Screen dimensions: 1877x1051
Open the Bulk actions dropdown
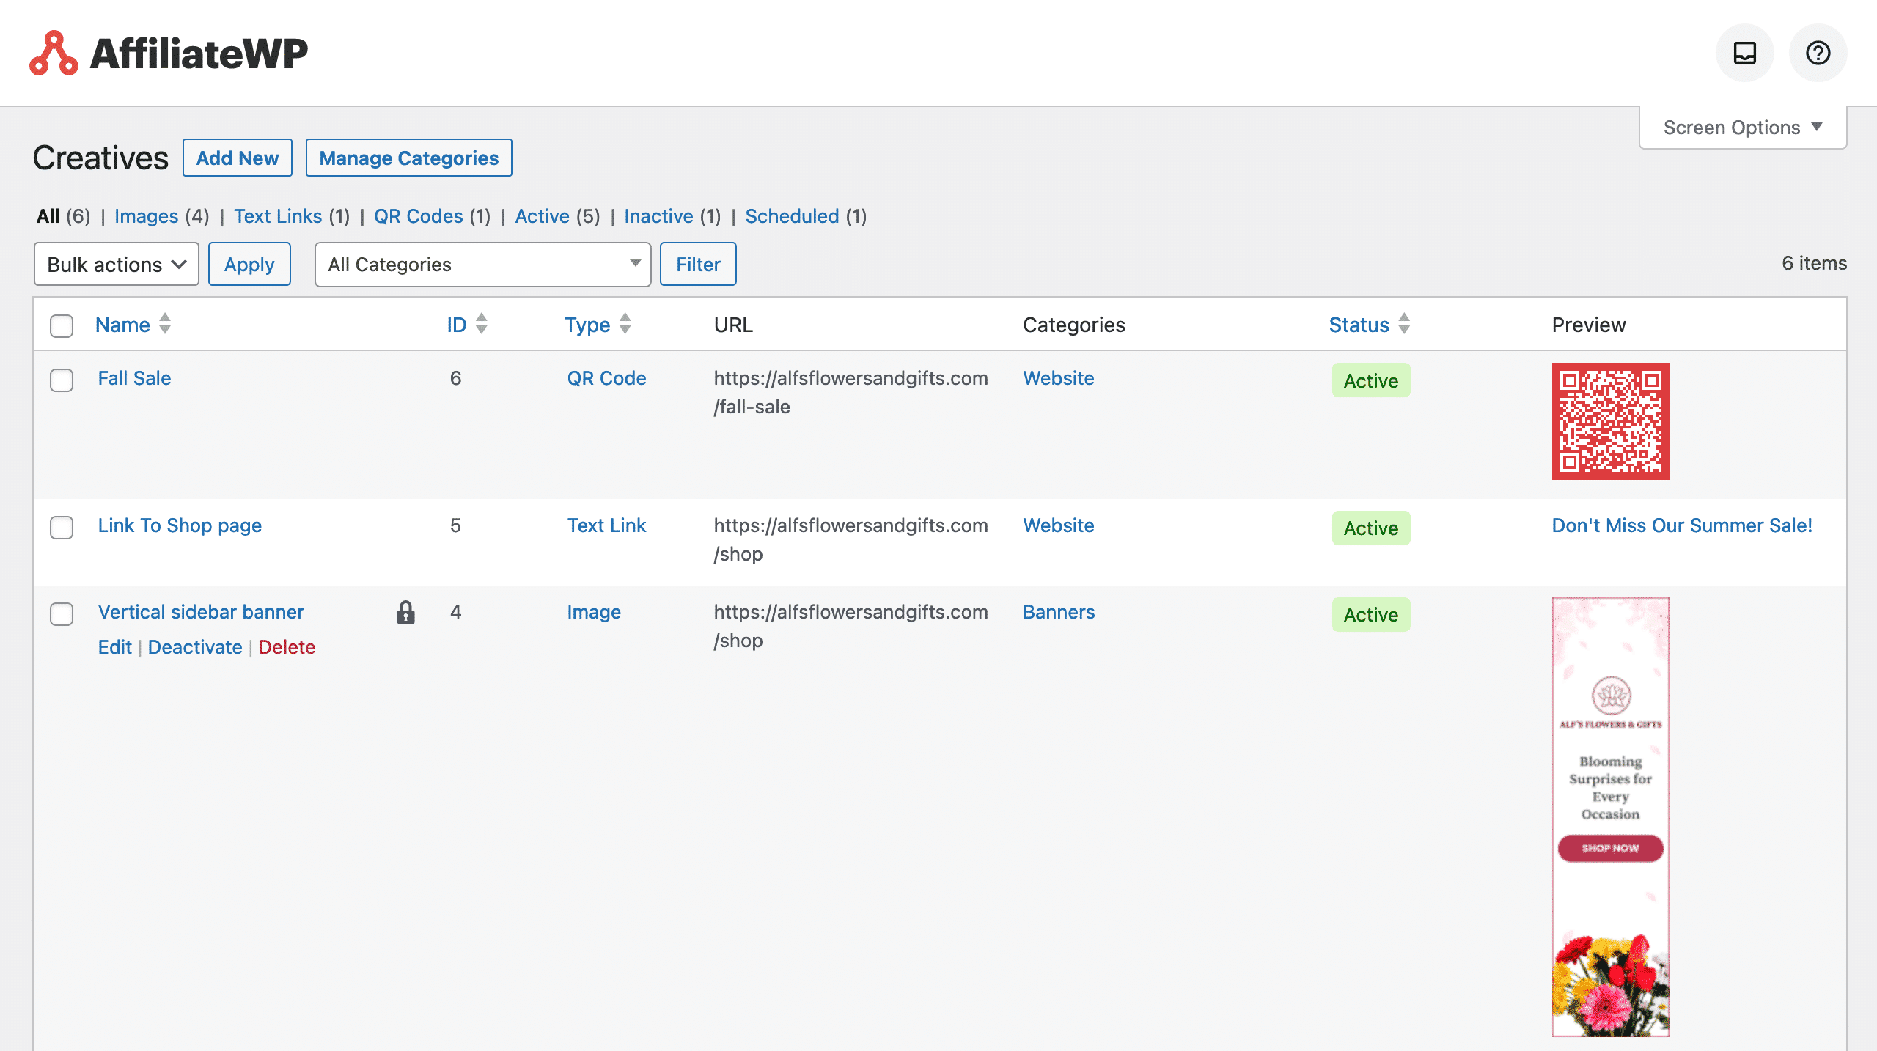pyautogui.click(x=117, y=264)
